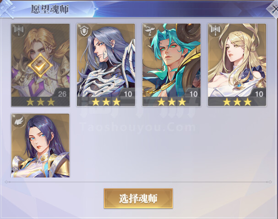This screenshot has height=219, width=278.
Task: Select the silver-haired armored soul master card
Action: (x=106, y=65)
